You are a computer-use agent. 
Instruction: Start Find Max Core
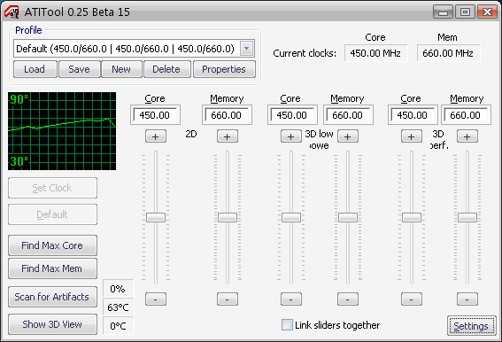coord(52,245)
